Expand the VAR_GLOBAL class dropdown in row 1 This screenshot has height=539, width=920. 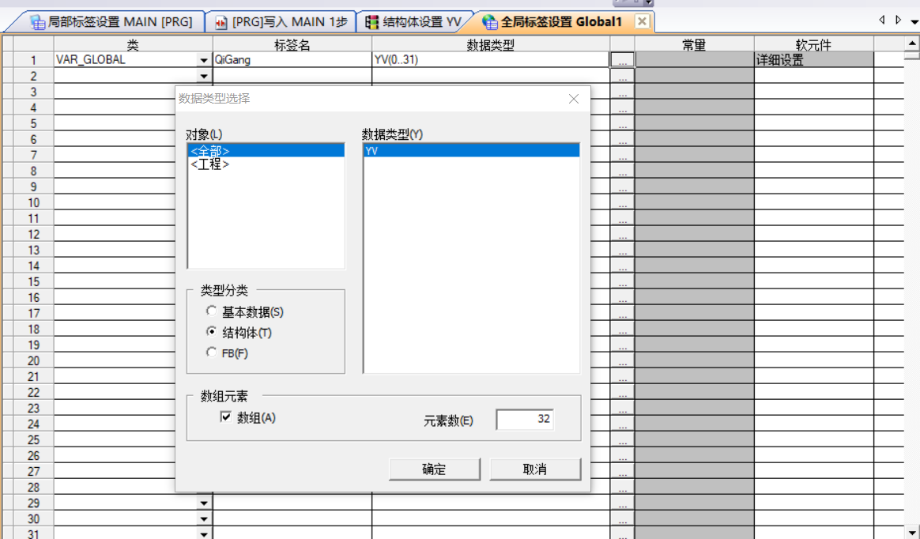coord(205,60)
